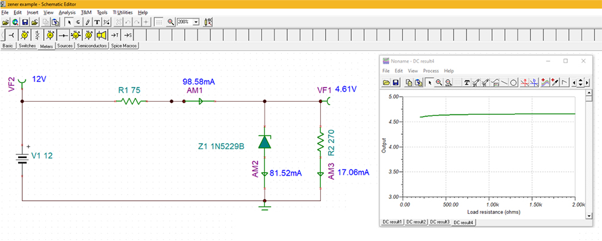Click the Text tool in schematic toolbar
The image size is (602, 241).
pos(97,22)
